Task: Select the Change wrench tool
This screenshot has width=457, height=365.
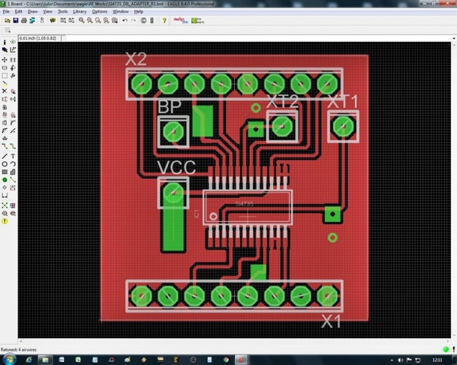Action: [x=13, y=76]
